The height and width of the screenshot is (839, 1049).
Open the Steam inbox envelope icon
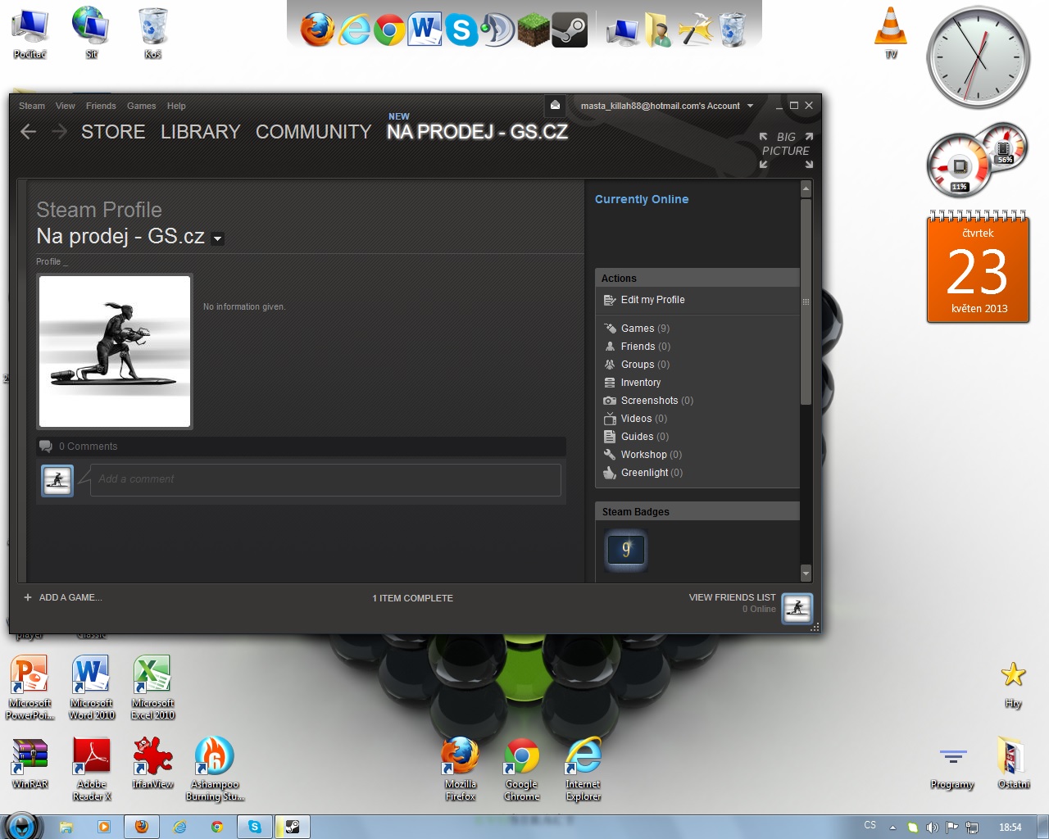tap(555, 105)
